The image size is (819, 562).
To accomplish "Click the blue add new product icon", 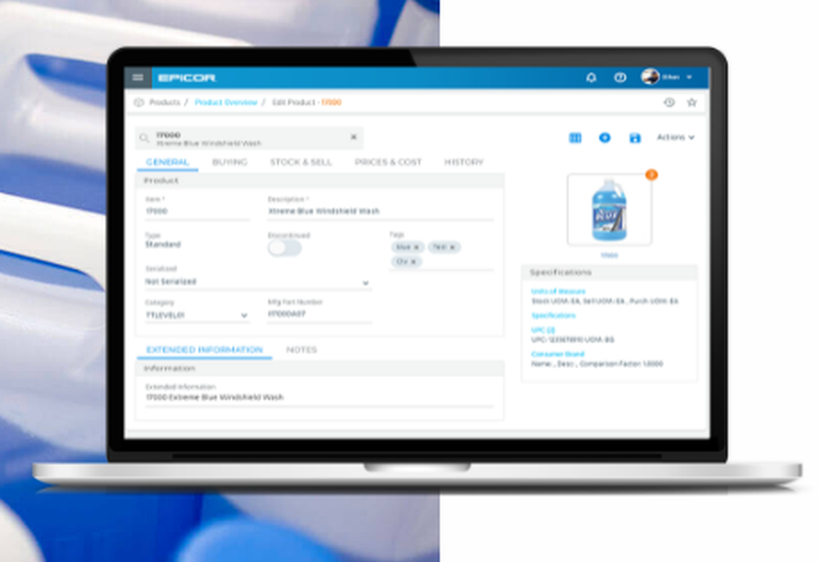I will click(605, 137).
